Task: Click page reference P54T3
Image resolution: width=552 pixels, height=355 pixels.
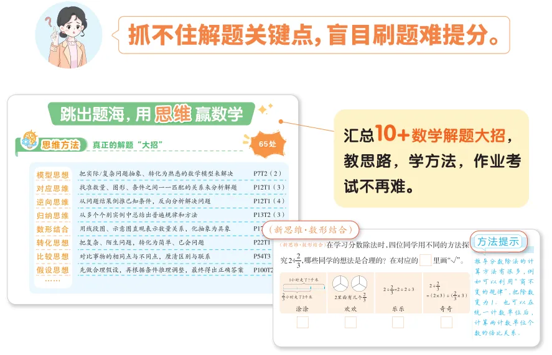Action: tap(262, 256)
